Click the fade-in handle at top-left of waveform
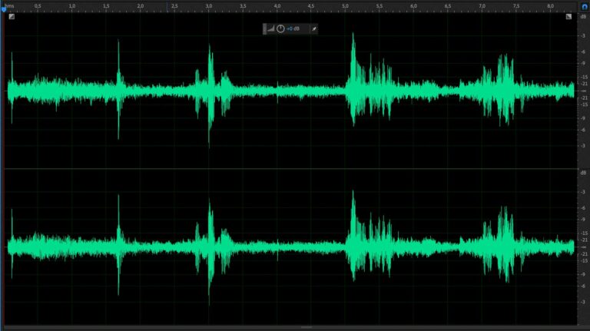Screen dimensions: 590x331 (12, 16)
